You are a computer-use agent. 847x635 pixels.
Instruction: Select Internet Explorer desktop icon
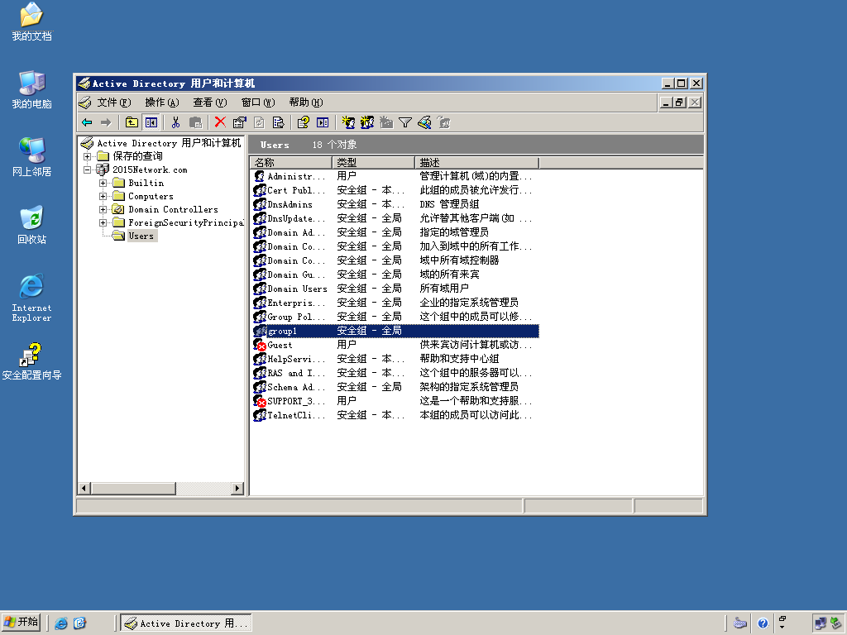coord(32,298)
